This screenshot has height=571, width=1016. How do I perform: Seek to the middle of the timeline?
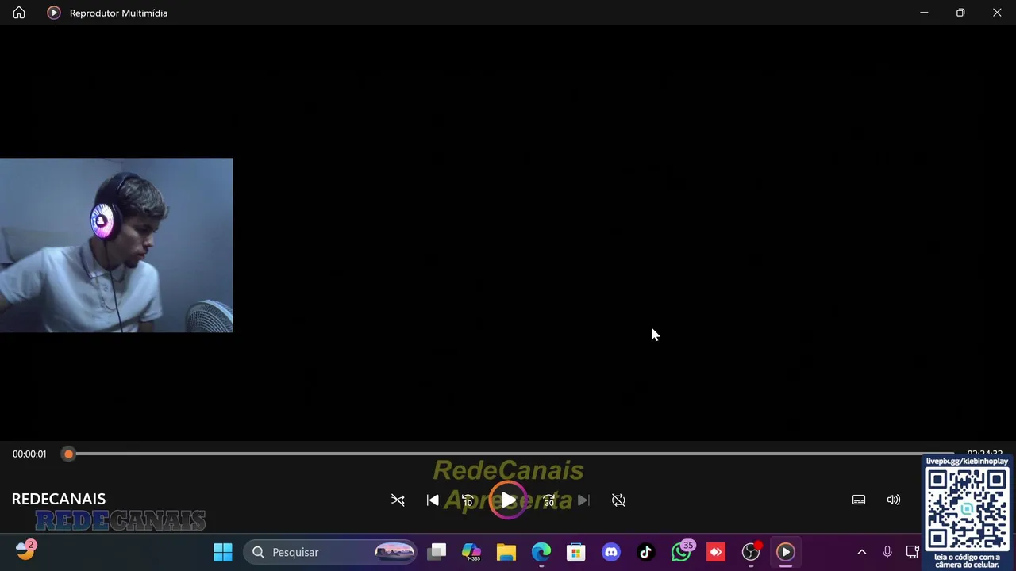click(511, 454)
